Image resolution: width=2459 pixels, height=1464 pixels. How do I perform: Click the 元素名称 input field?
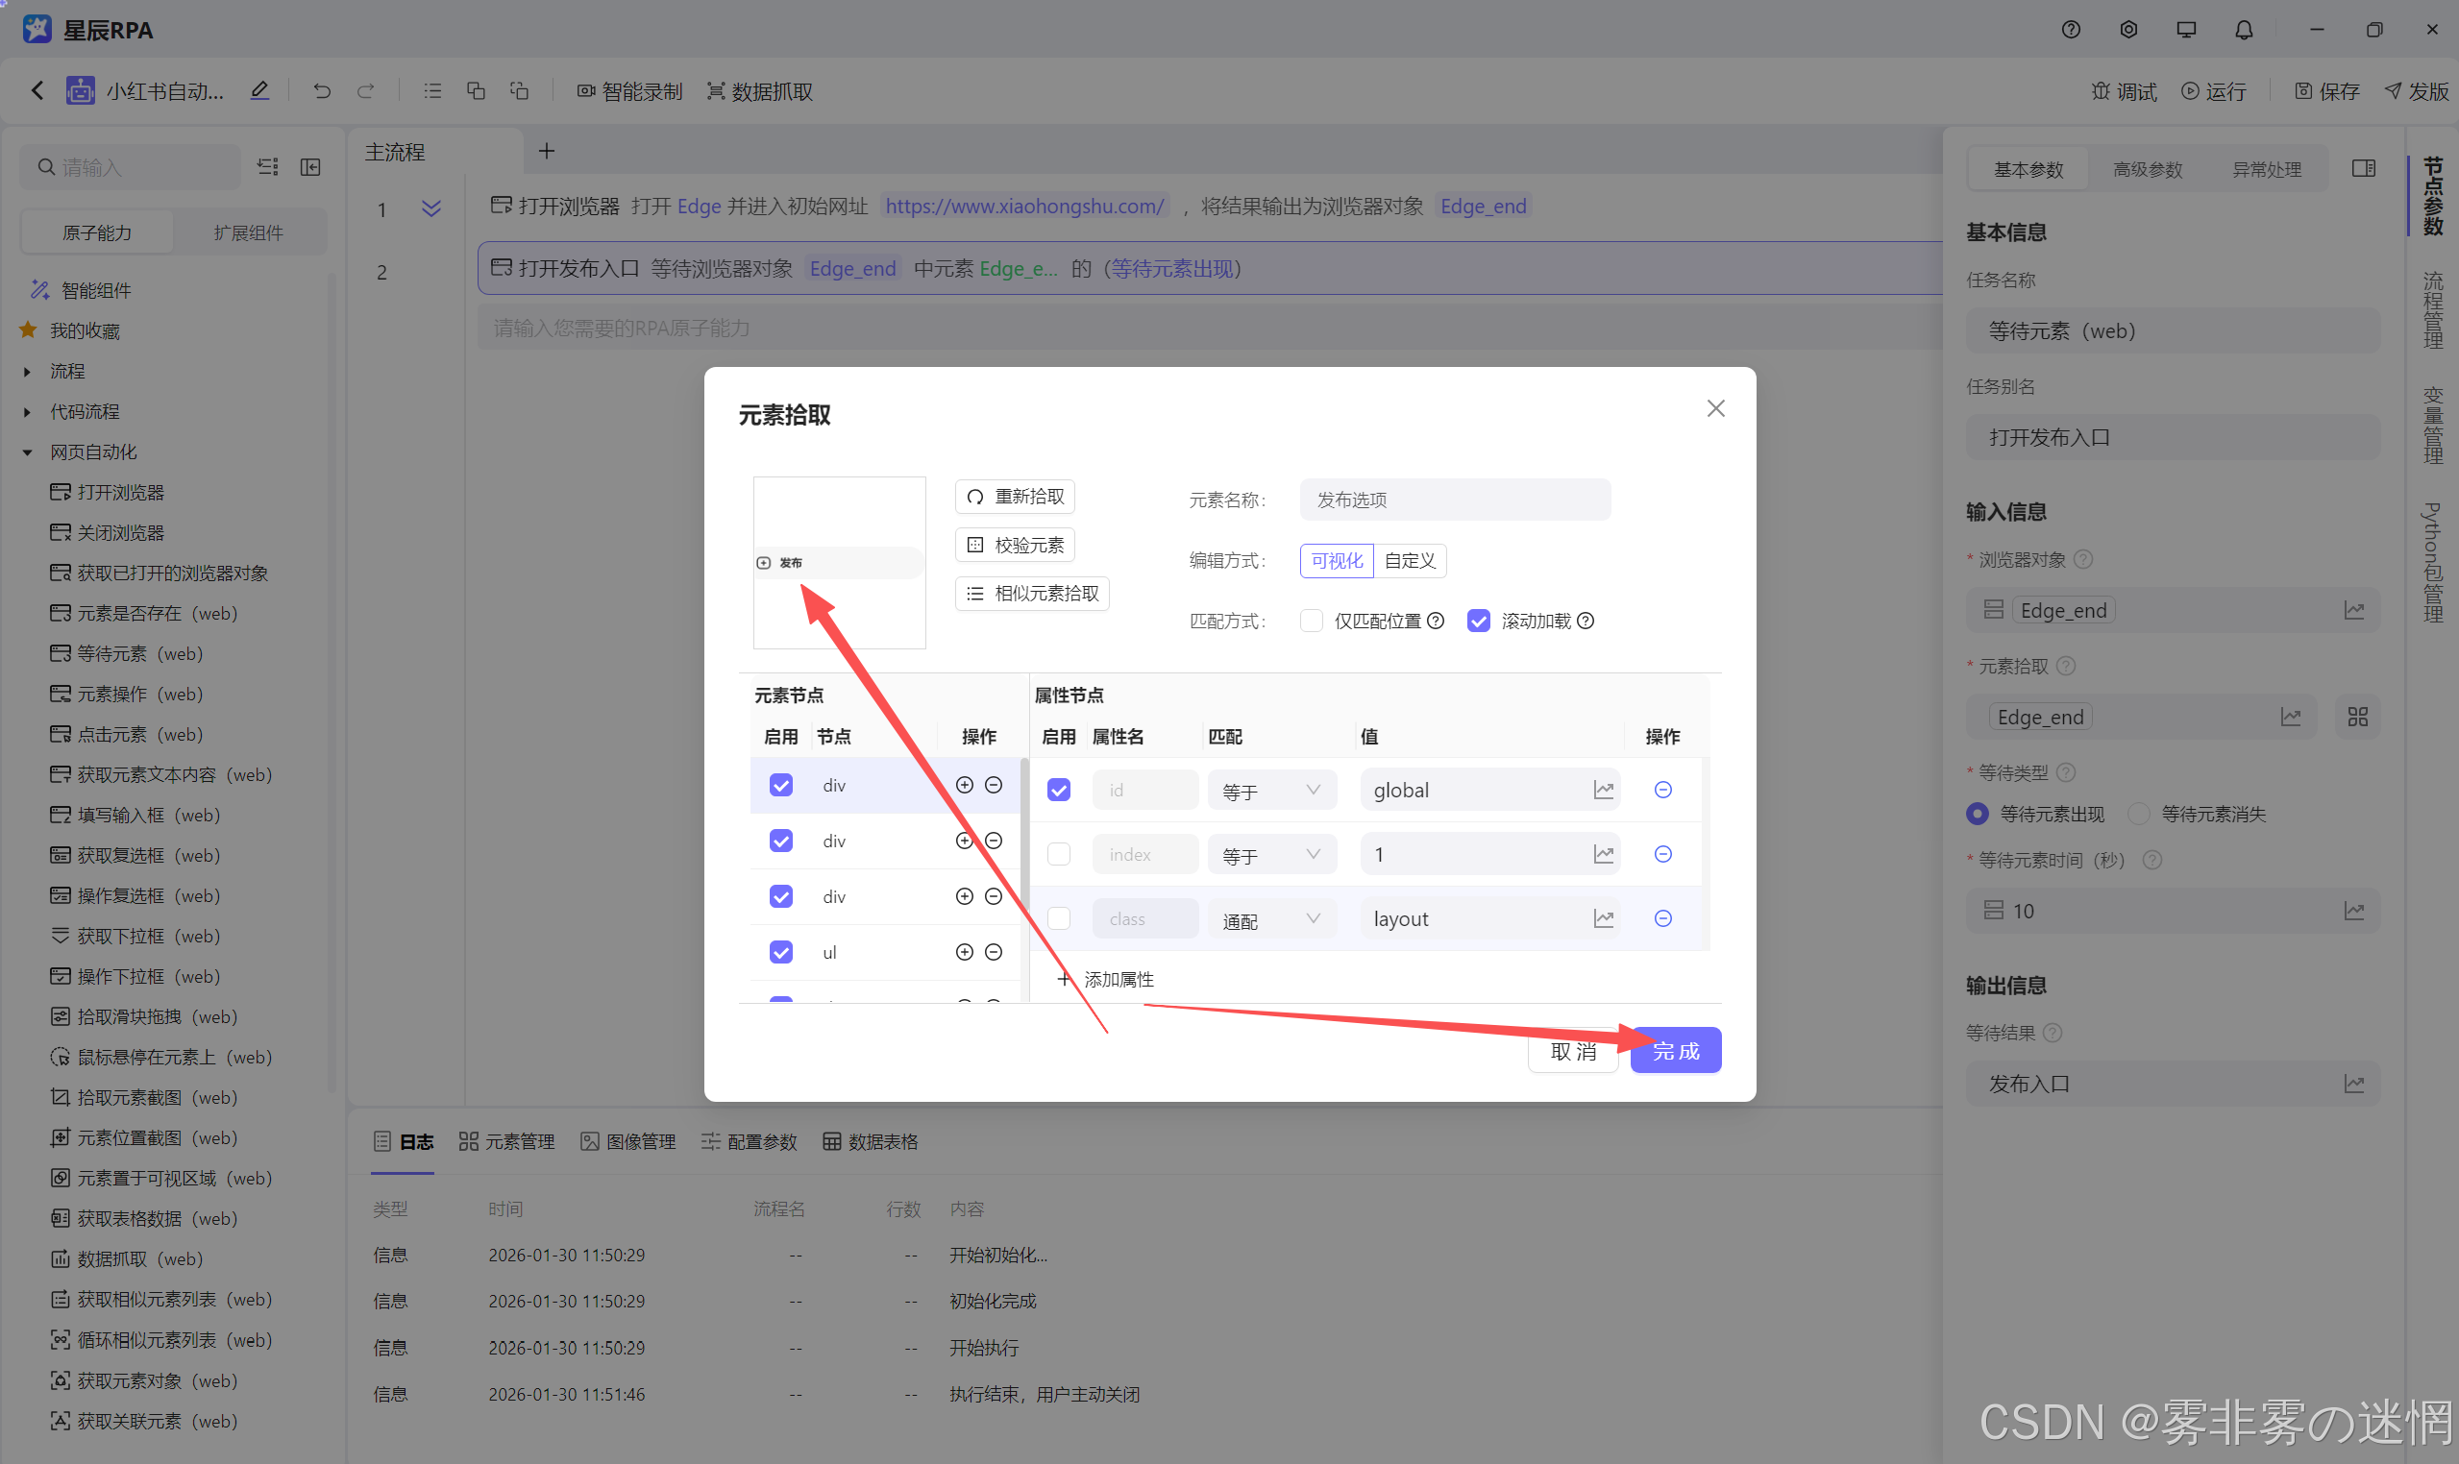click(x=1454, y=500)
